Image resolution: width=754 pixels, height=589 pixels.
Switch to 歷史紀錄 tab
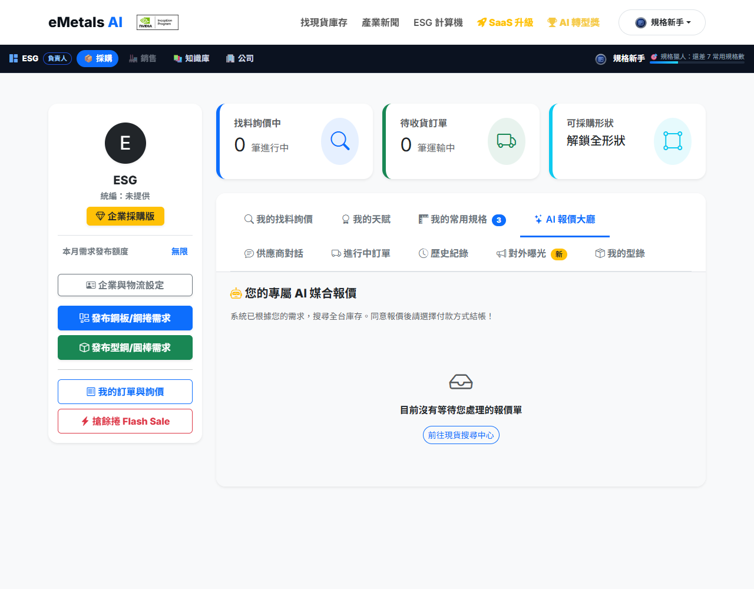pyautogui.click(x=444, y=253)
